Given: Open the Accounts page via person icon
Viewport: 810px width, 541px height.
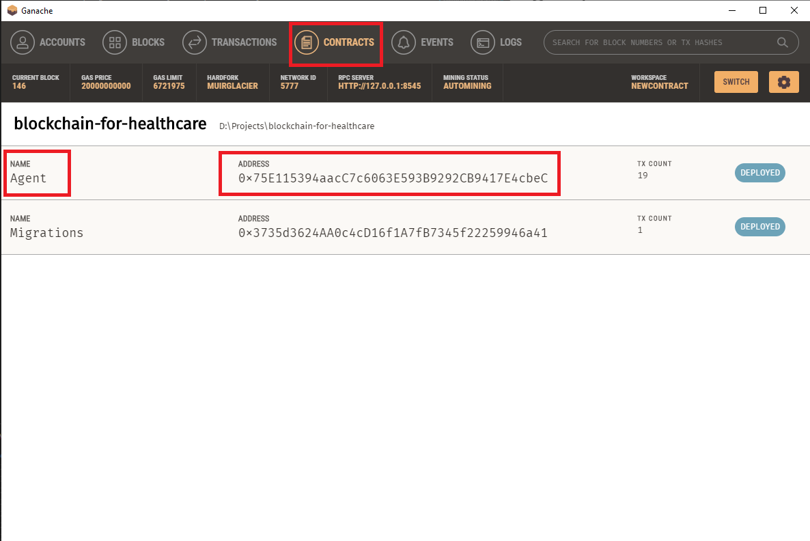Looking at the screenshot, I should pyautogui.click(x=23, y=42).
